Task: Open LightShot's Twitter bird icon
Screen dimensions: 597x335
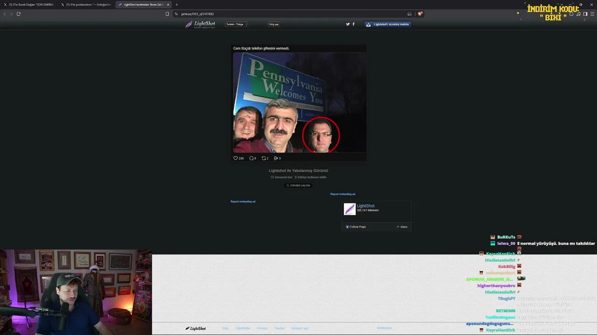Action: pyautogui.click(x=347, y=24)
